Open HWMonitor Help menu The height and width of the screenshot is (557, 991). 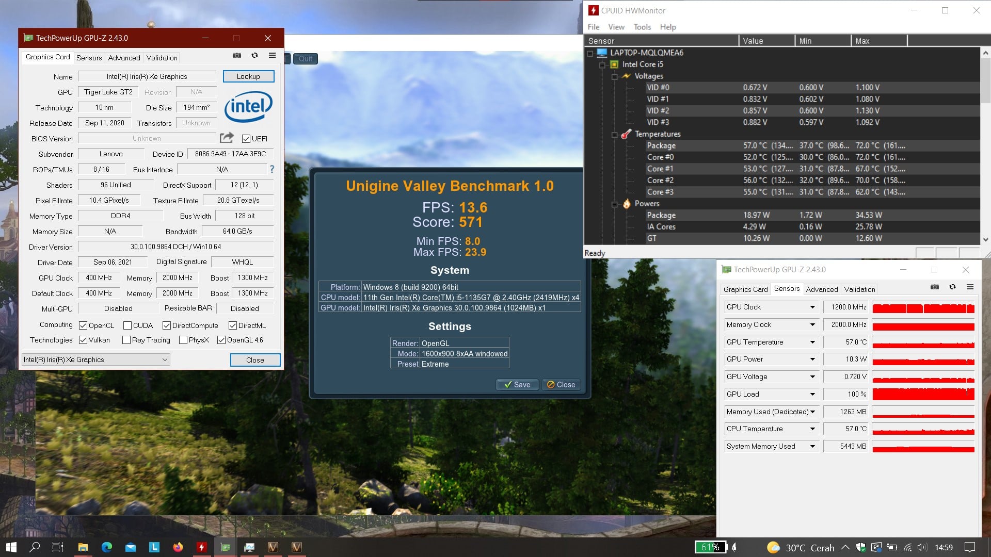click(668, 27)
